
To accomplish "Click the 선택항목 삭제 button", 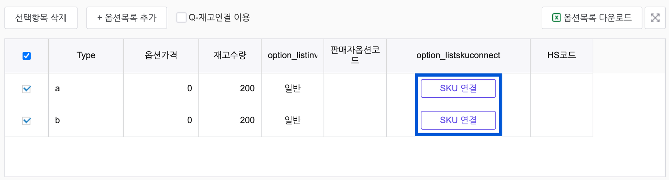I will (41, 18).
